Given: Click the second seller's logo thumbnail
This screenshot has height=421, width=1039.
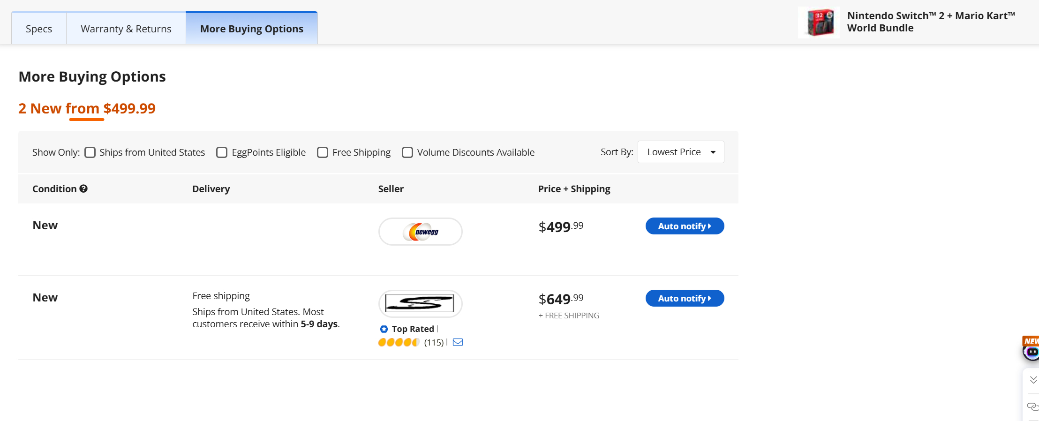Looking at the screenshot, I should tap(420, 303).
